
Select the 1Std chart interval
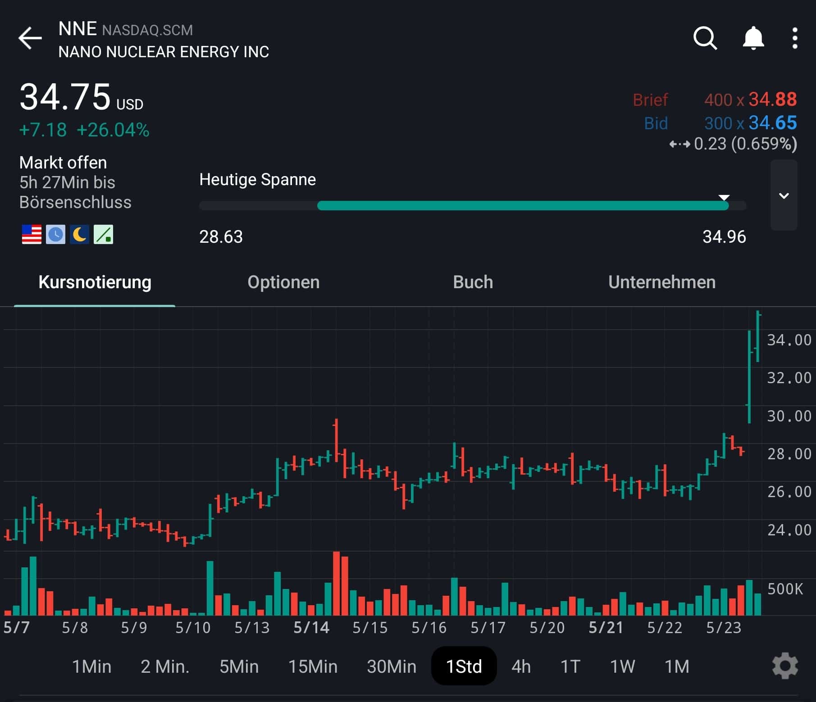[464, 666]
